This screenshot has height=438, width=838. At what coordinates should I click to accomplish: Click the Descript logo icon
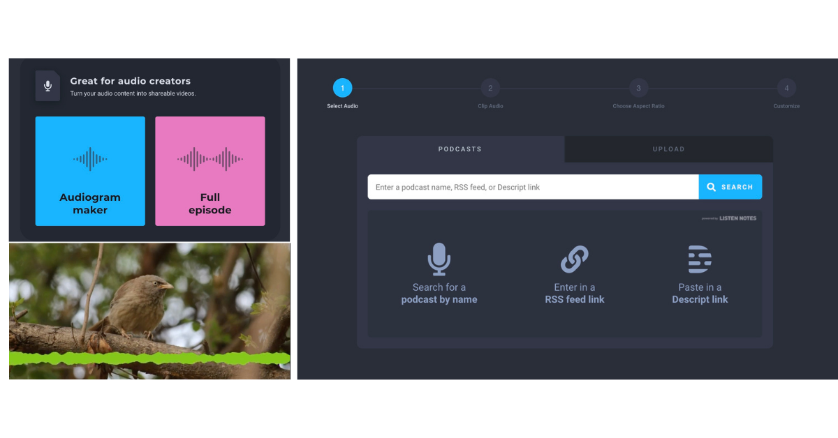pyautogui.click(x=699, y=259)
